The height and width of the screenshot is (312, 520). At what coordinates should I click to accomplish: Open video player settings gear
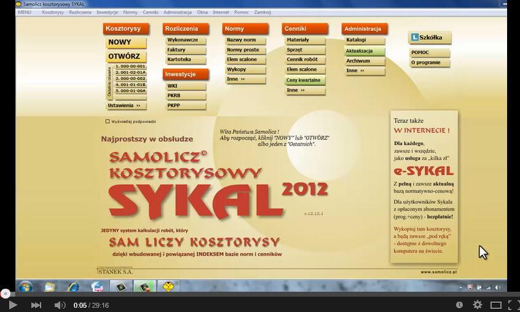click(x=477, y=305)
